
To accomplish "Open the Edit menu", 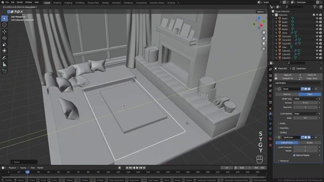I will [13, 2].
